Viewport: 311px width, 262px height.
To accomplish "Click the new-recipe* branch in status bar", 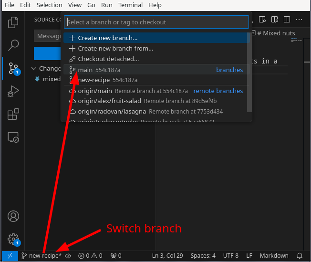I will 41,256.
